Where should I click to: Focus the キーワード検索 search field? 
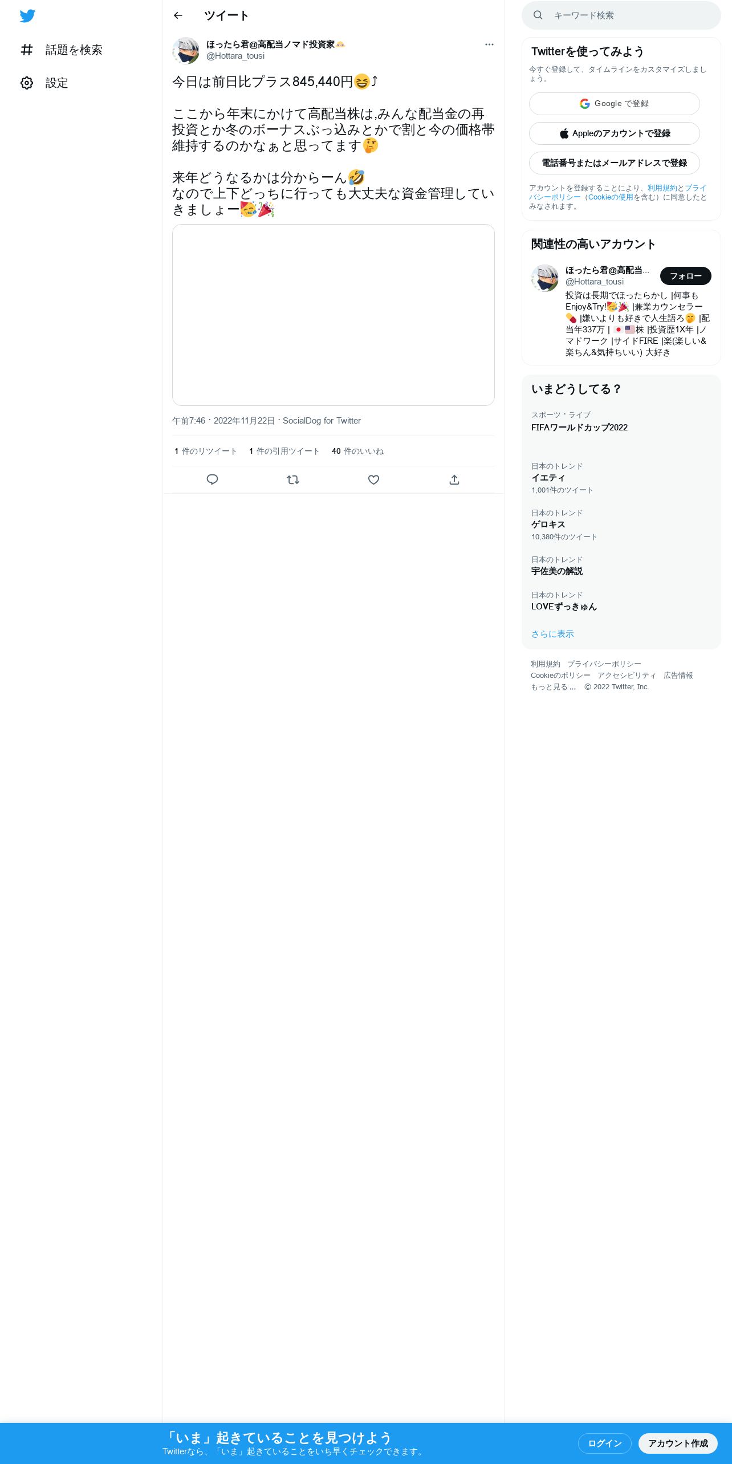tap(621, 15)
